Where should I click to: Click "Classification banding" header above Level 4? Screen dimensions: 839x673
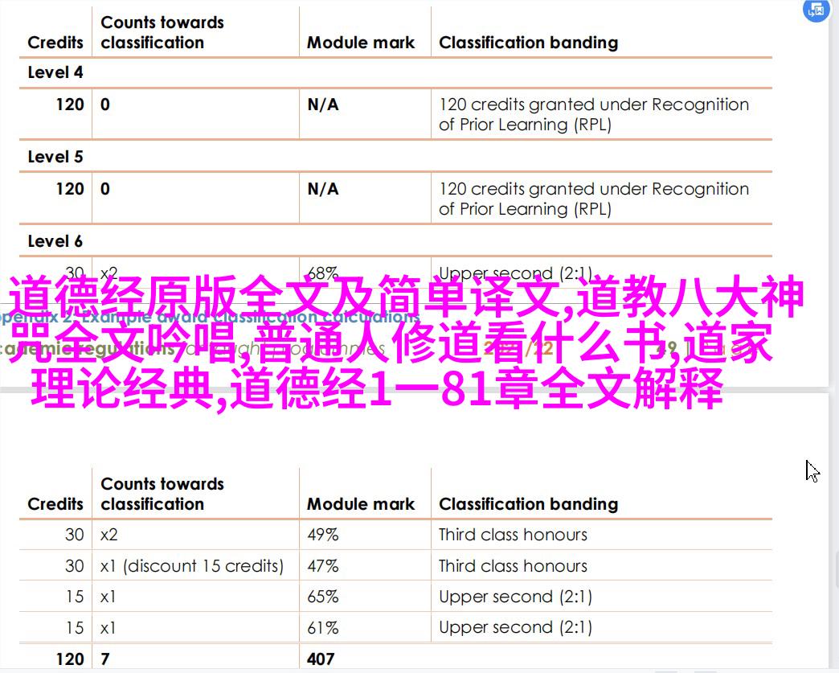[528, 43]
